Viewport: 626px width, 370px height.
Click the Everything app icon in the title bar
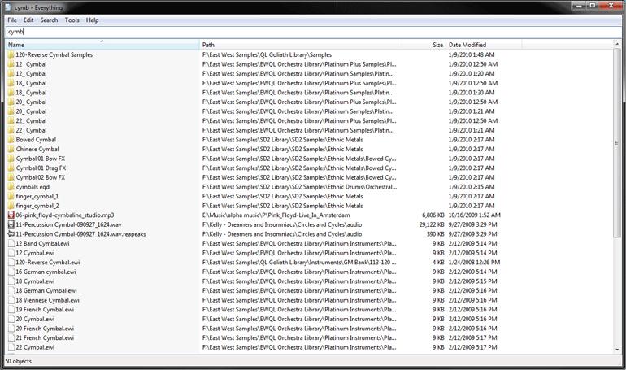tap(7, 7)
